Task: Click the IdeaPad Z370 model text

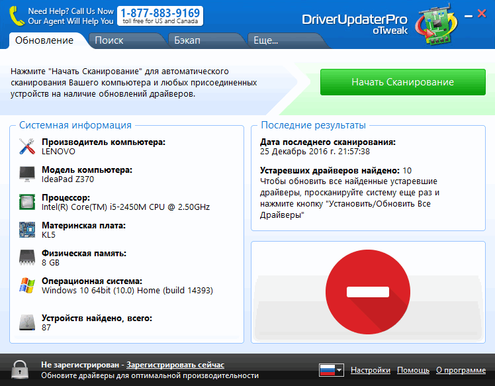Action: pos(68,179)
